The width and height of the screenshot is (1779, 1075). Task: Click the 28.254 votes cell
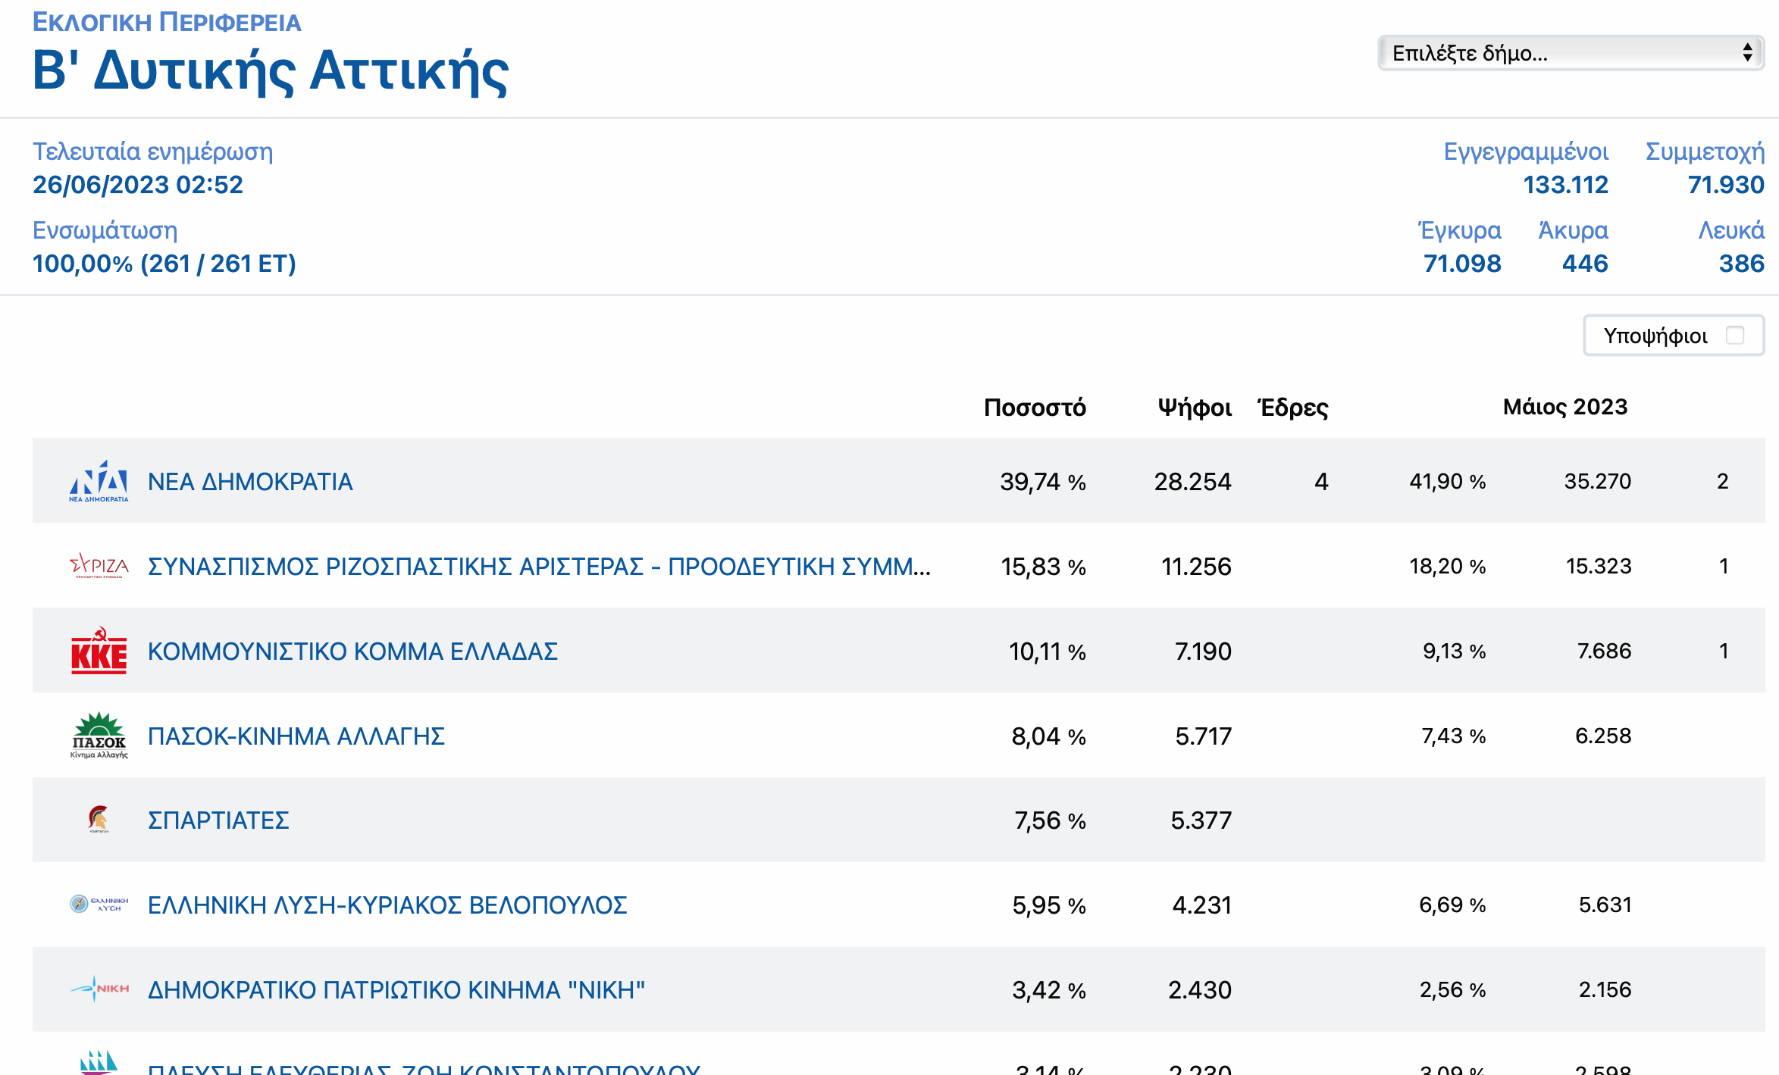pyautogui.click(x=1193, y=482)
